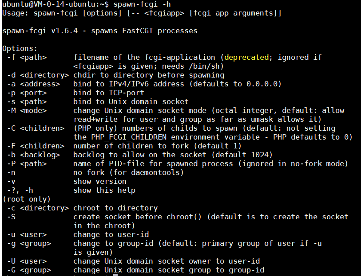Click the 'PHP_FCGI_CHILDREN' variable name

point(129,137)
